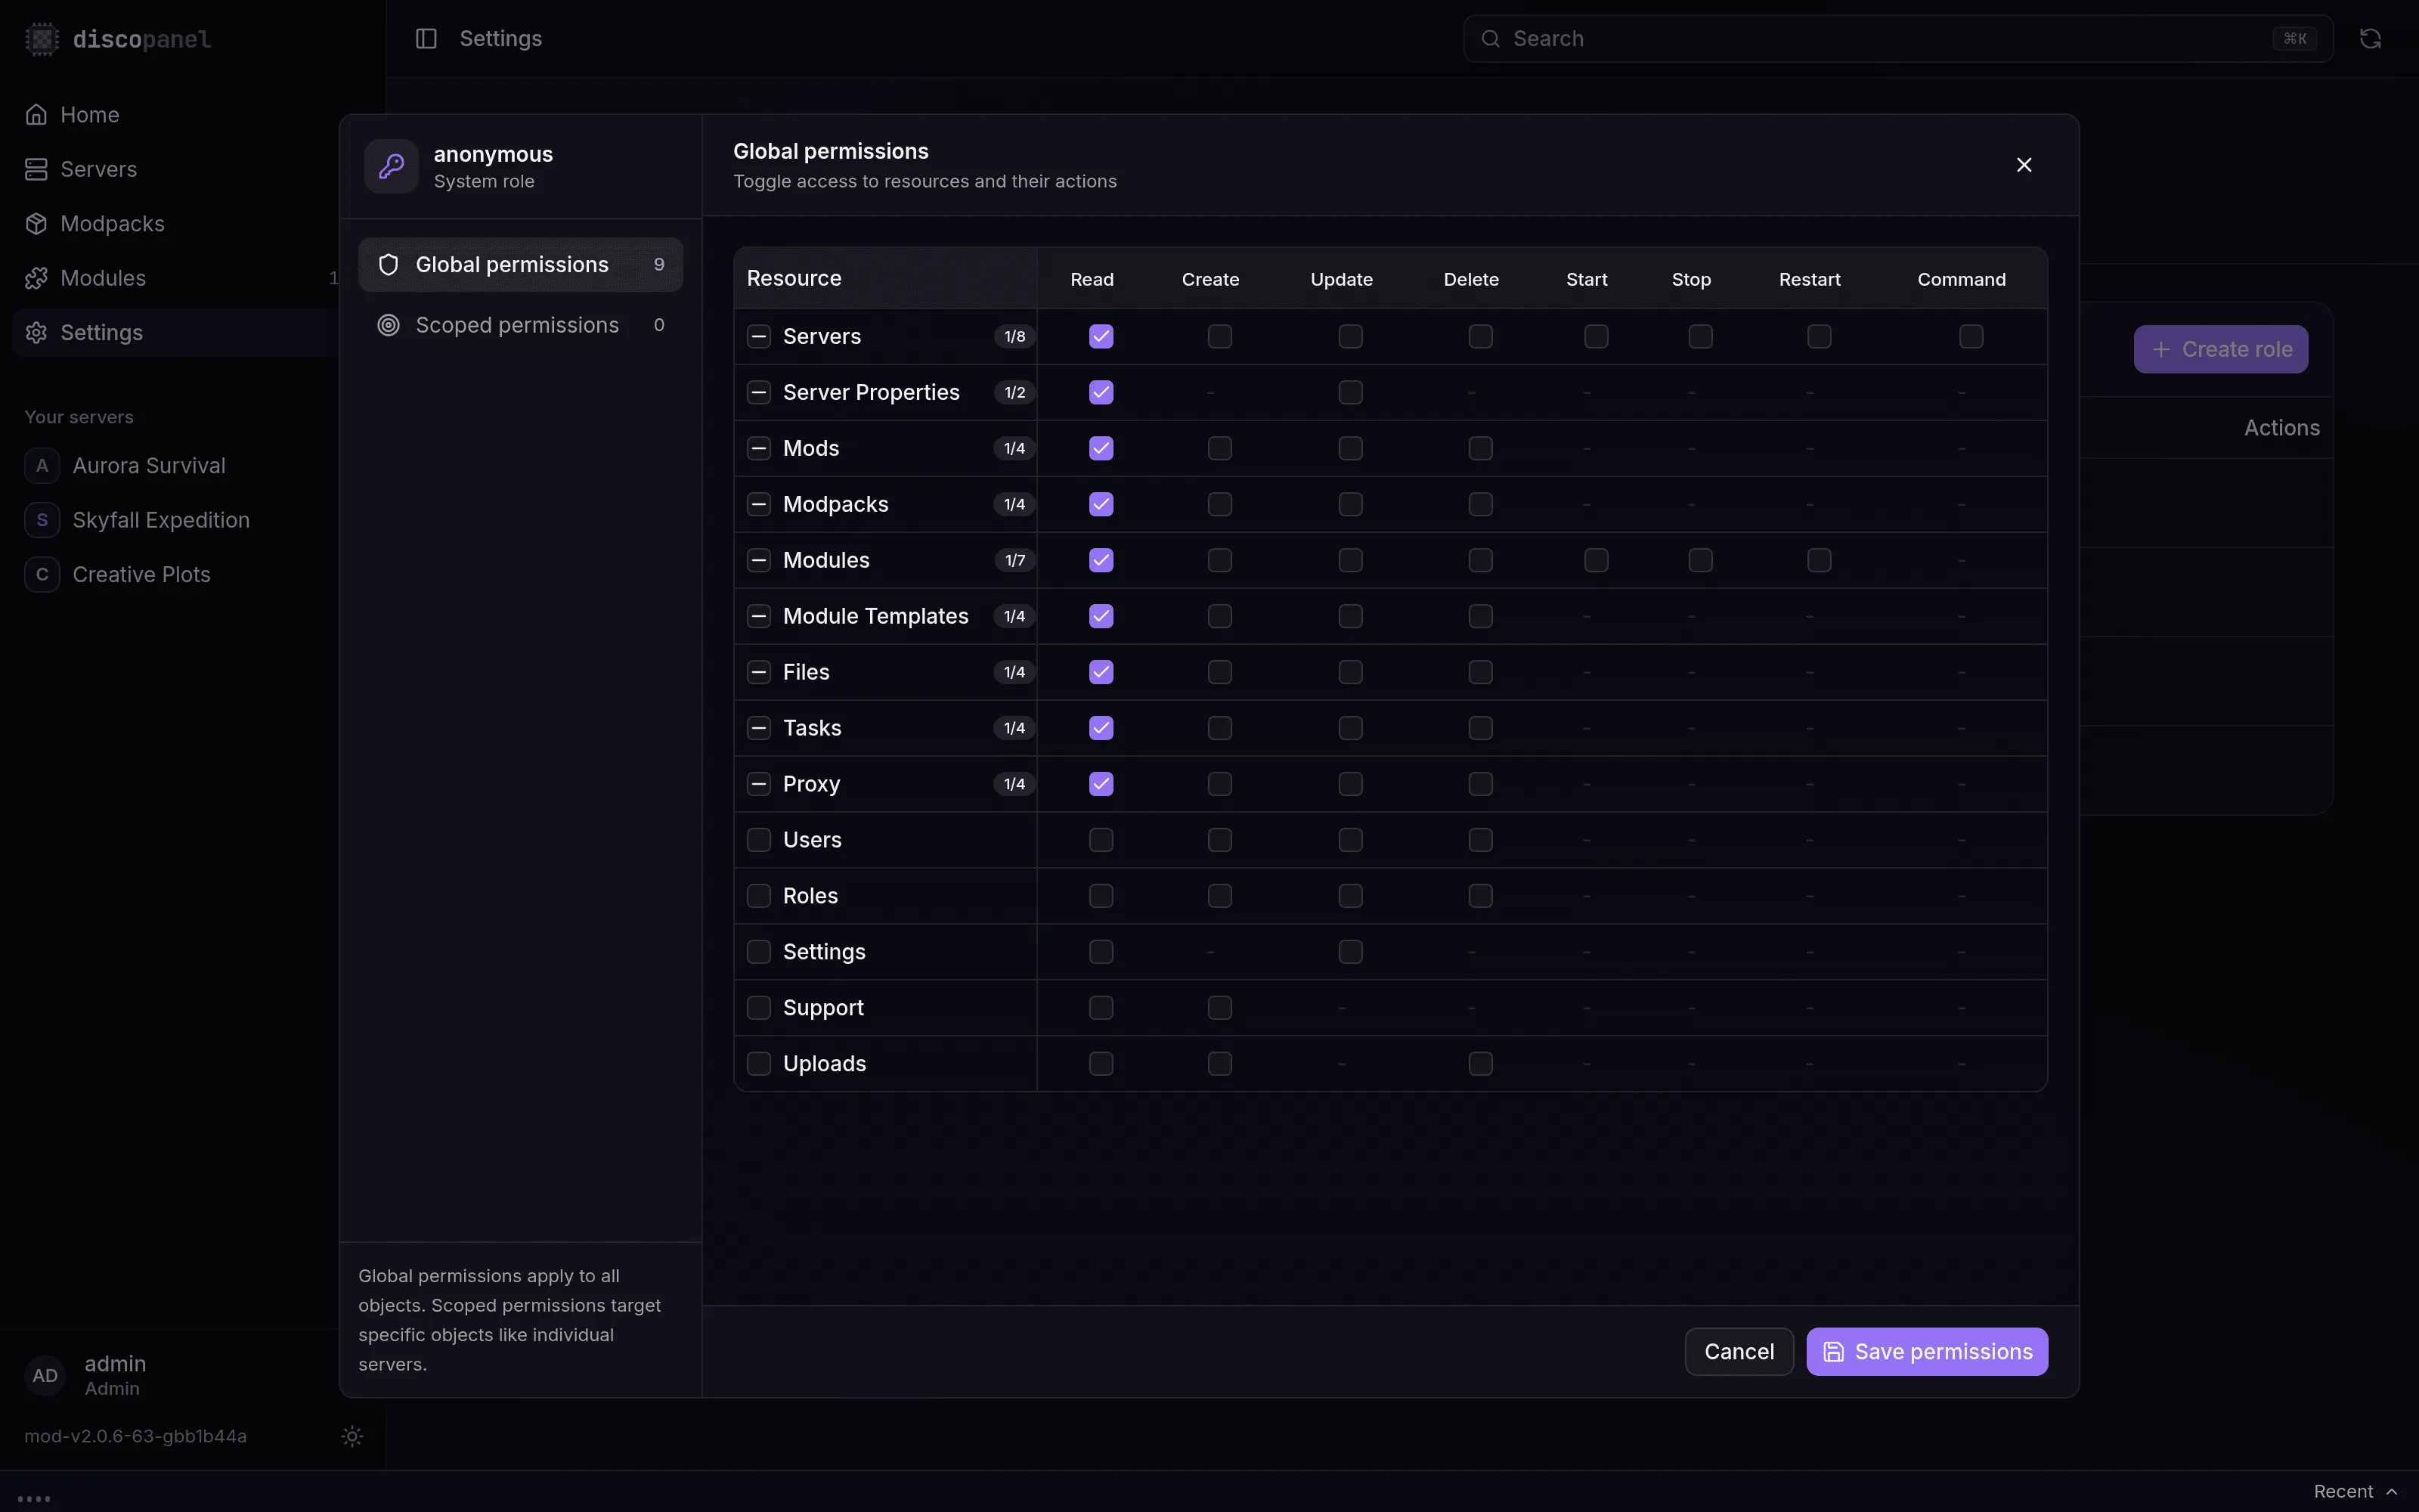2419x1512 pixels.
Task: Click the Modules puzzle icon
Action: point(36,278)
